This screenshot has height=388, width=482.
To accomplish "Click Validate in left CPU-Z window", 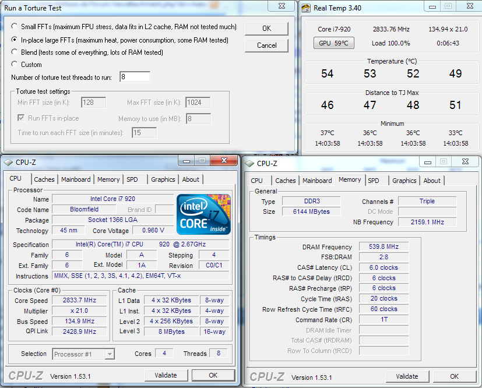I will pos(166,375).
